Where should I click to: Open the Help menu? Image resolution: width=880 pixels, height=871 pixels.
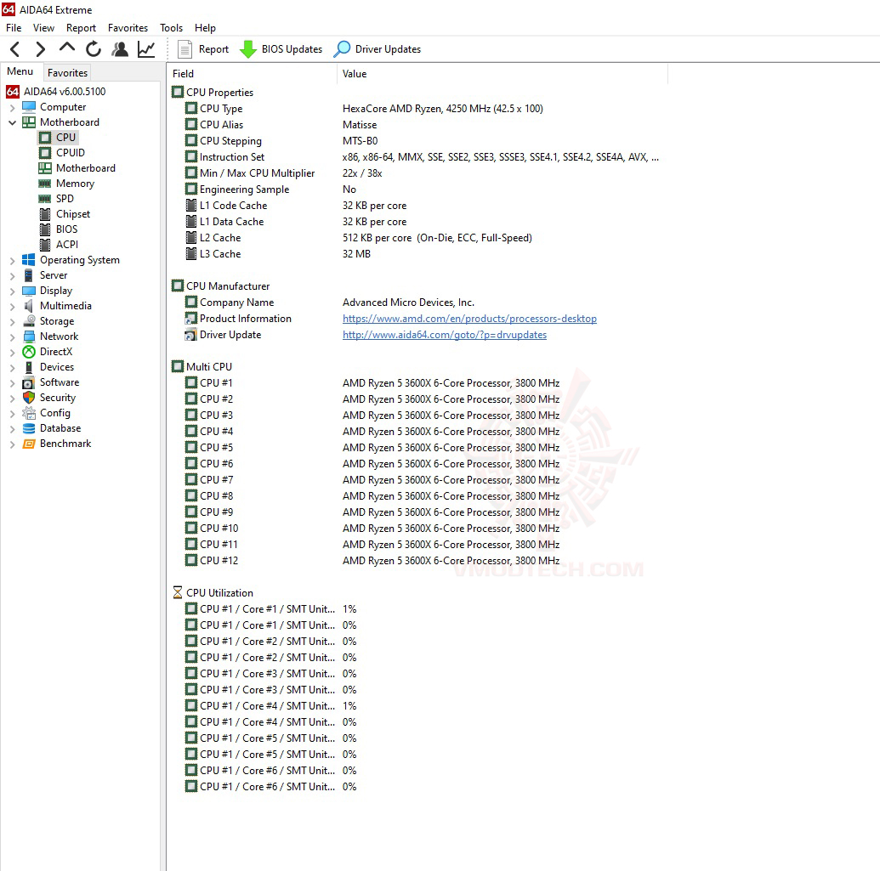click(x=205, y=28)
